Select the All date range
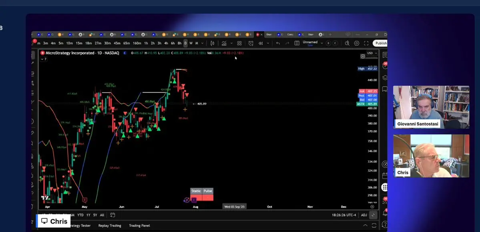The width and height of the screenshot is (480, 232). pyautogui.click(x=102, y=215)
